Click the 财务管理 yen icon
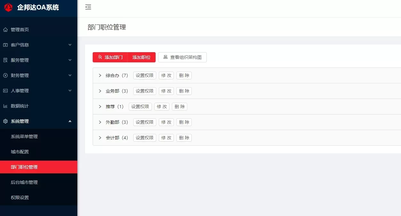 [5, 75]
